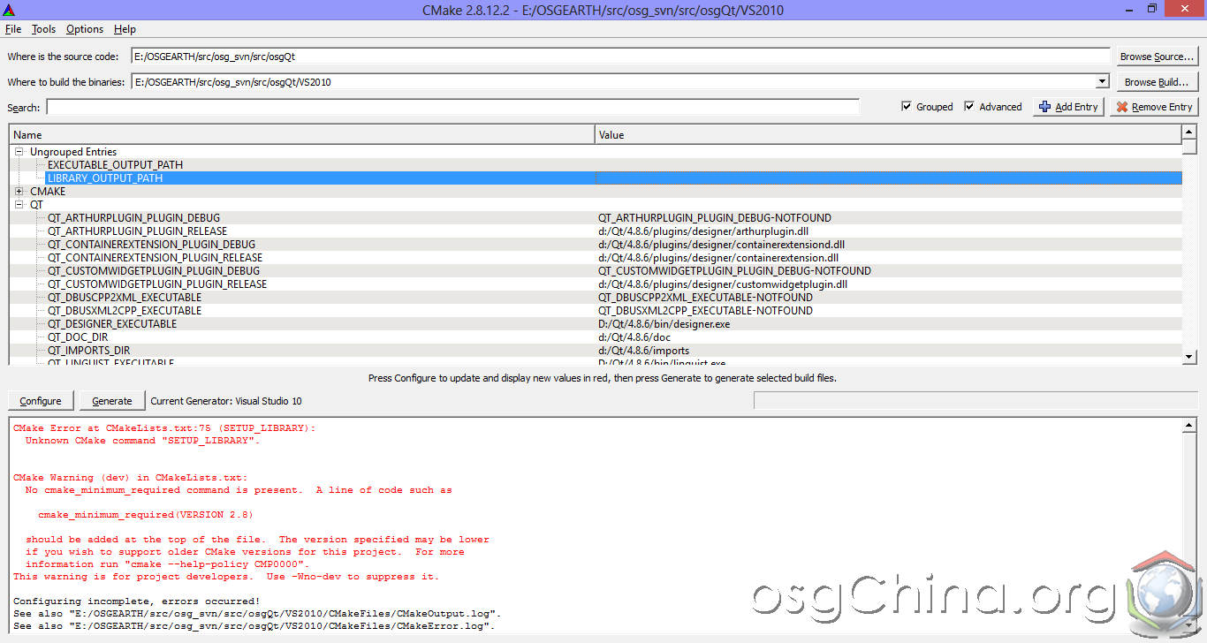Select the QT_DOC_DIR entry
Image resolution: width=1207 pixels, height=643 pixels.
coord(78,337)
